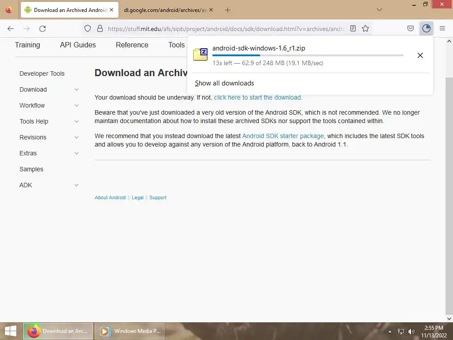Toggle the downloads progress toolbar button
This screenshot has height=340, width=453.
pos(426,28)
